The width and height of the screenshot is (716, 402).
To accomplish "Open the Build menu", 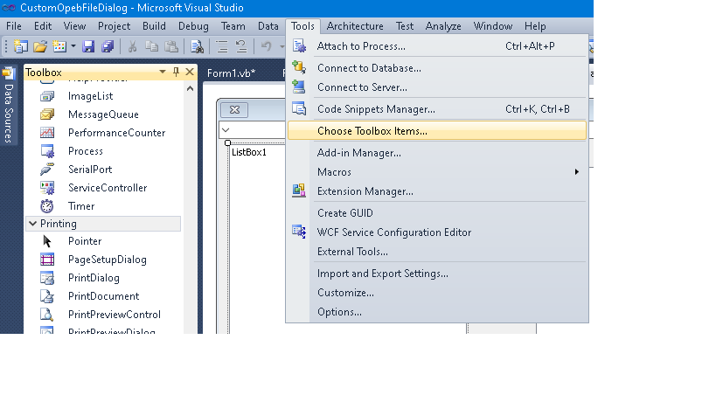I will click(155, 26).
